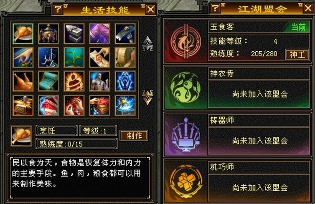Select the 机巧师 guild emblem

186,181
